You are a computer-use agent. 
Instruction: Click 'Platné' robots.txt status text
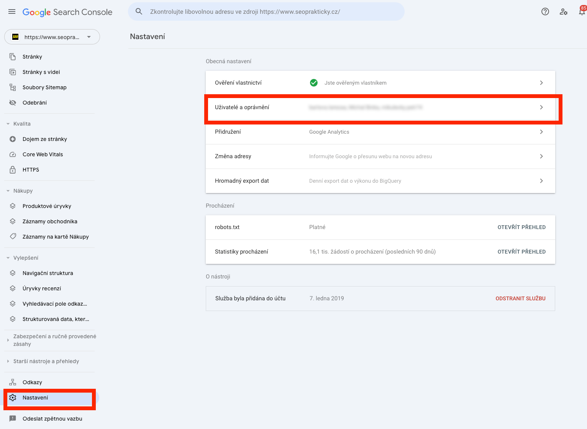317,227
